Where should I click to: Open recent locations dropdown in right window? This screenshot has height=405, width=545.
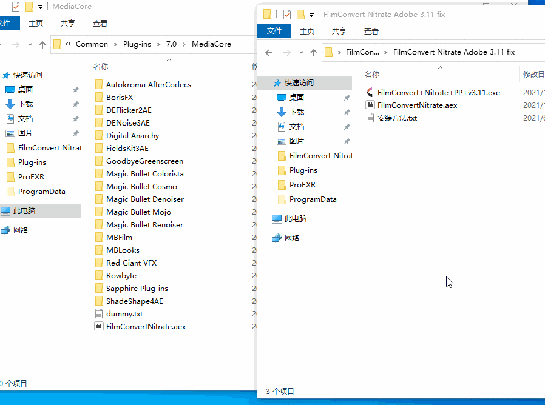point(300,53)
